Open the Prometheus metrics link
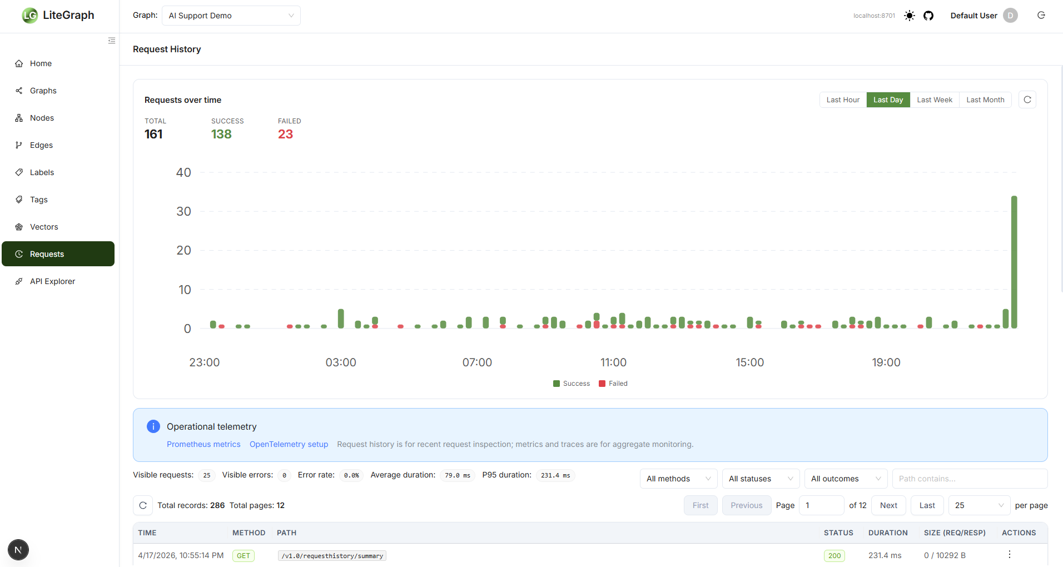 203,444
